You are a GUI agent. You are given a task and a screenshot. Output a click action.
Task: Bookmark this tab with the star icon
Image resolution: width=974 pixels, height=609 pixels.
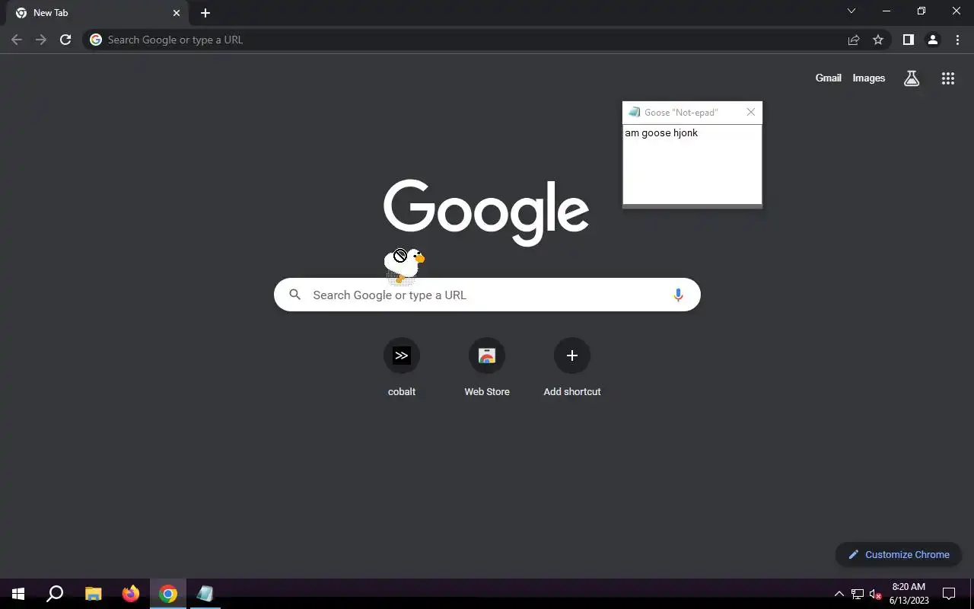[878, 40]
